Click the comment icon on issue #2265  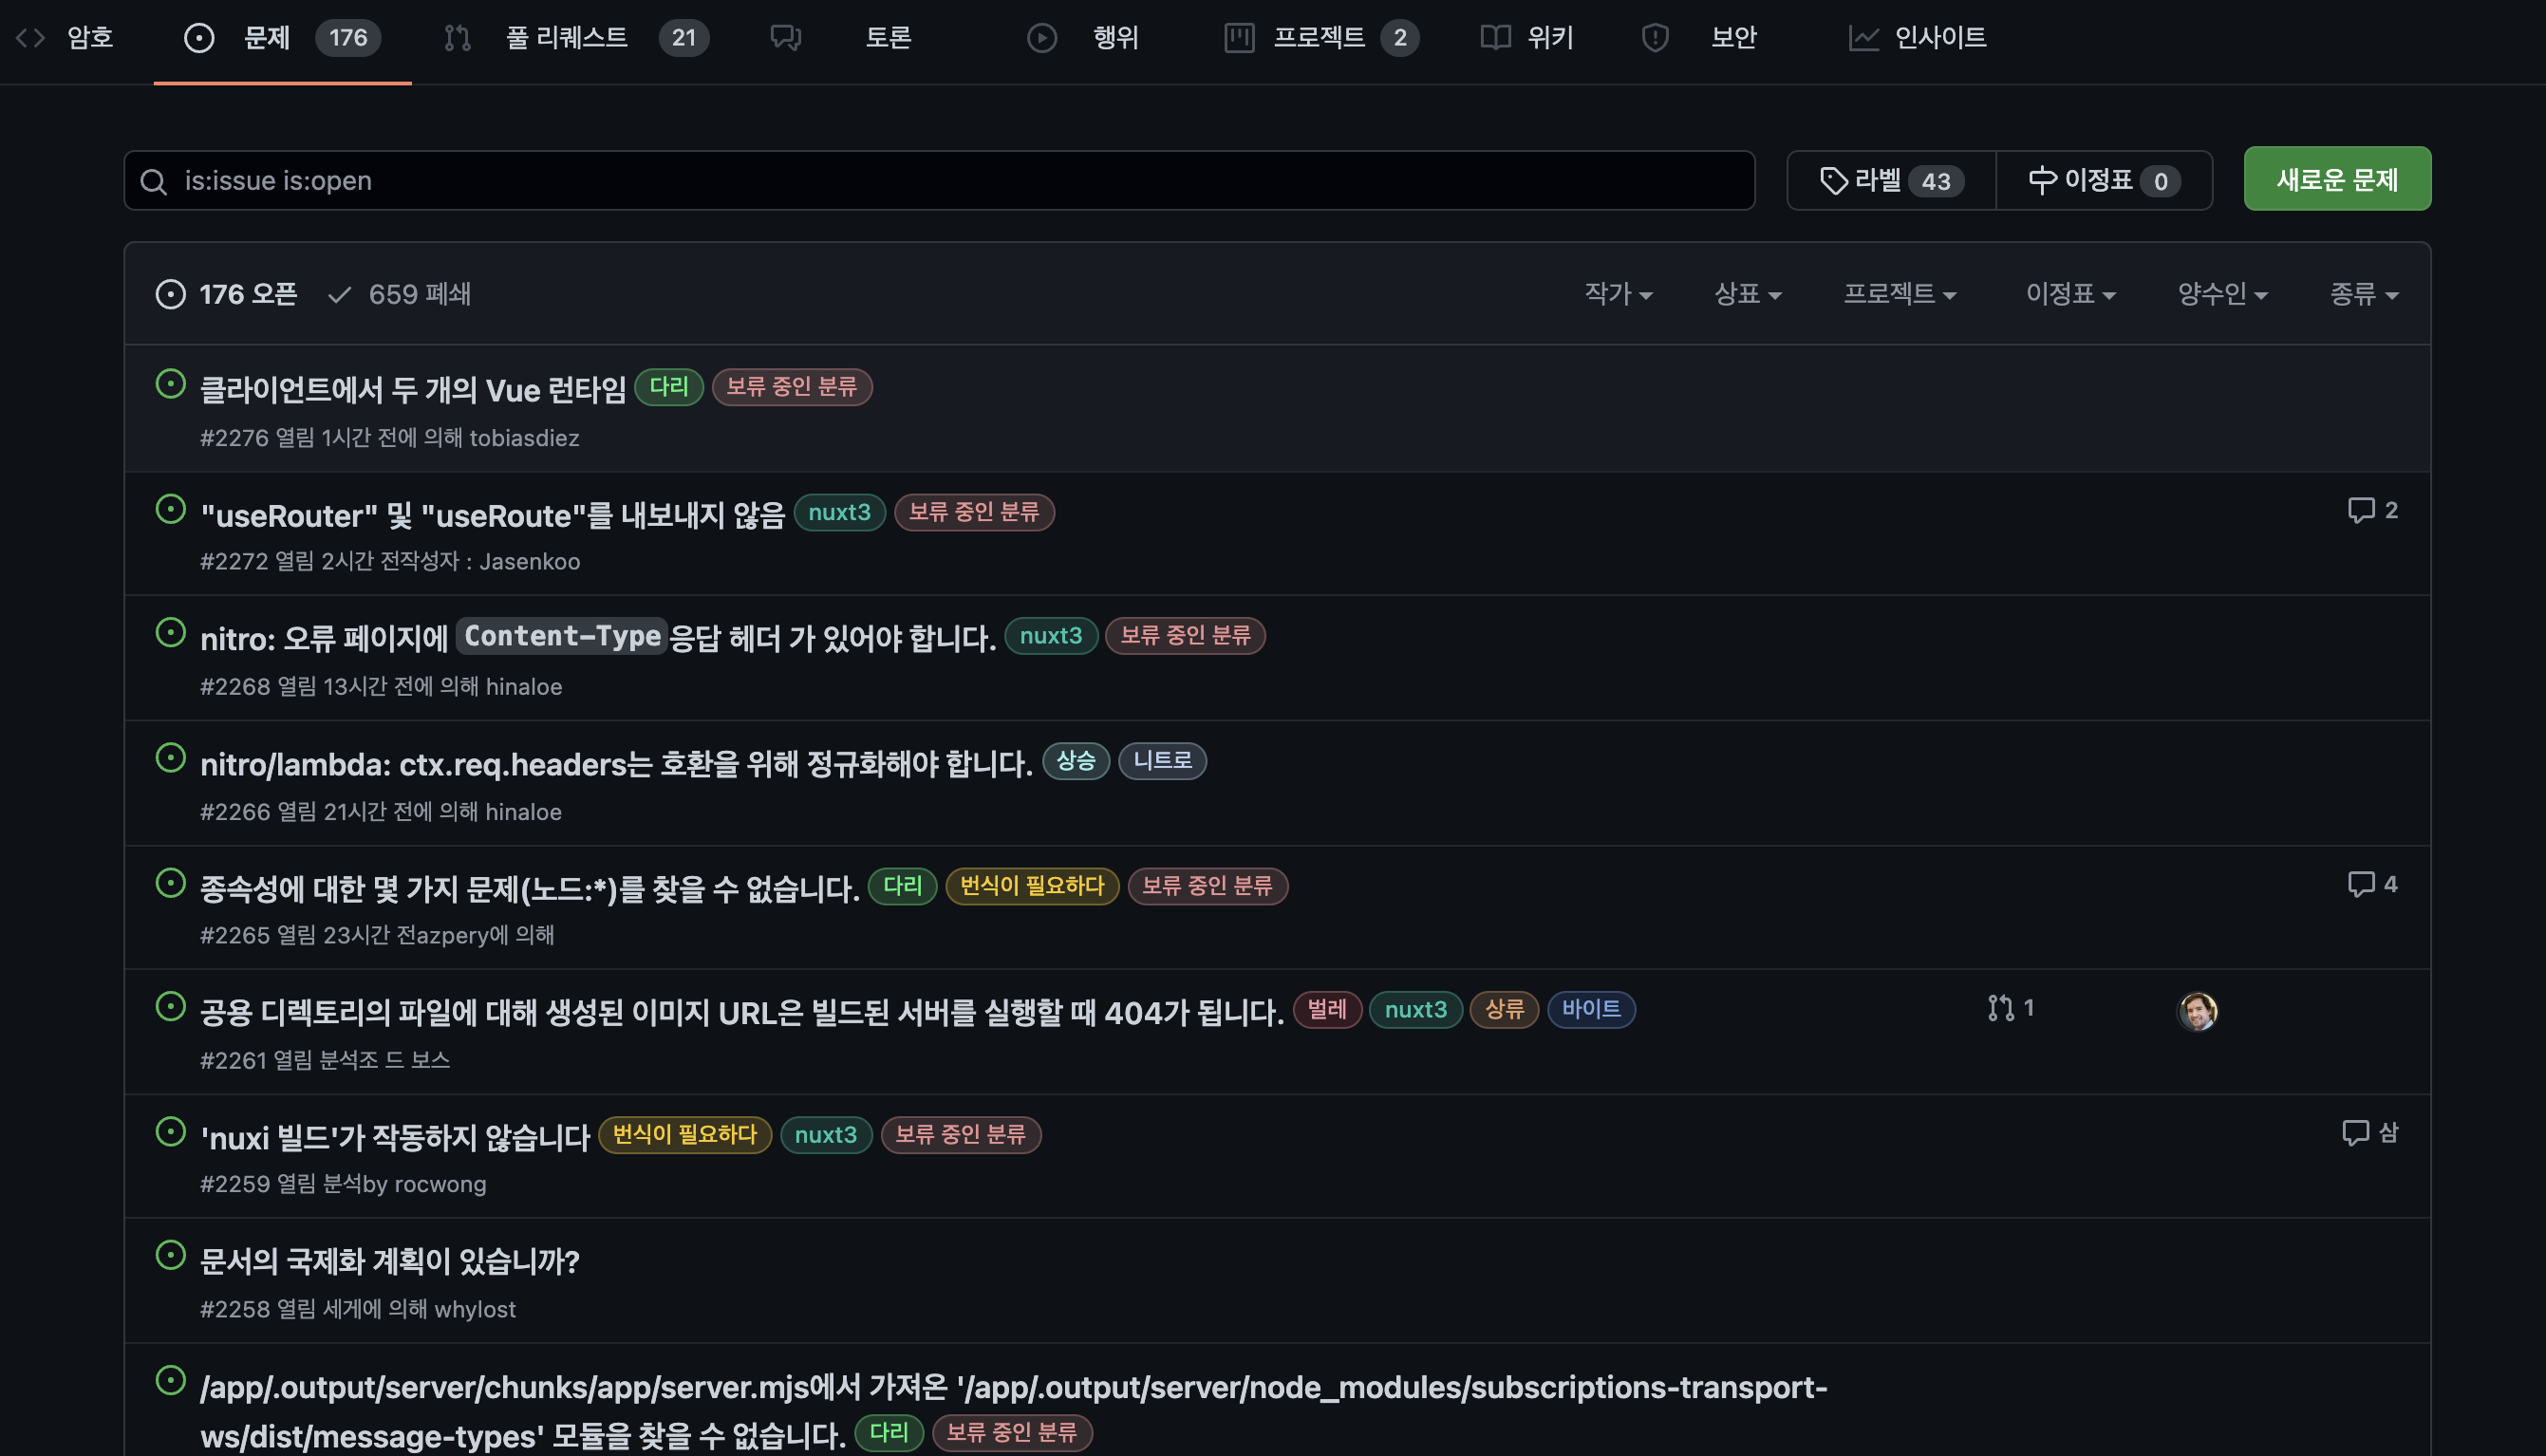2360,884
